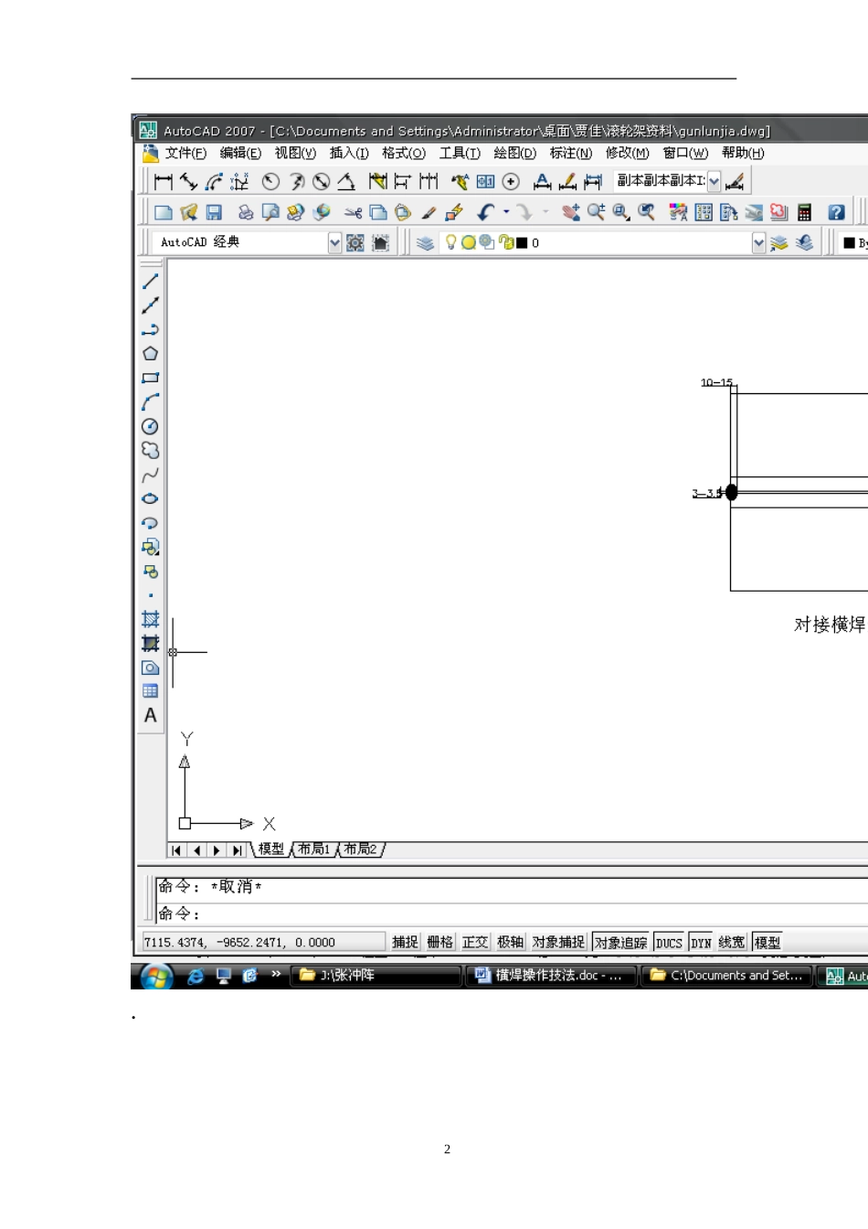Click the Match Properties brush icon
Screen dimensions: 868x1229
pos(428,212)
